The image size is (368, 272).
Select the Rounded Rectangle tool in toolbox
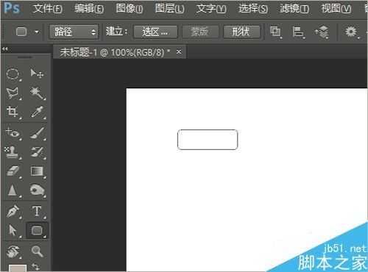point(37,231)
